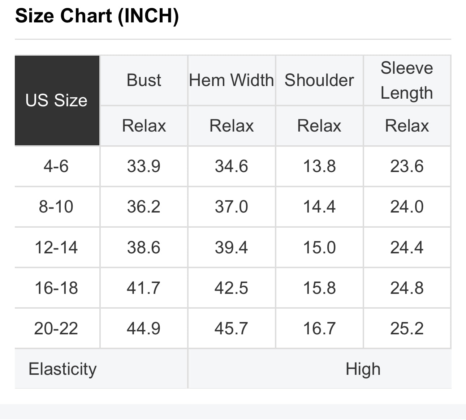466x420 pixels.
Task: Click the Bust column header
Action: pos(144,80)
